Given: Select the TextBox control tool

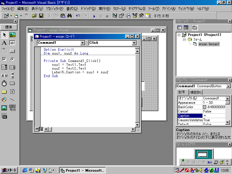Looking at the screenshot, I should click(x=12, y=43).
